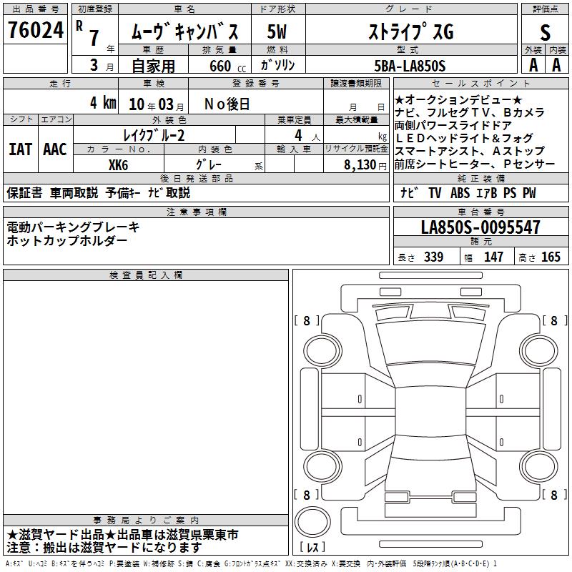Click interior rating A under 内装

click(x=556, y=65)
